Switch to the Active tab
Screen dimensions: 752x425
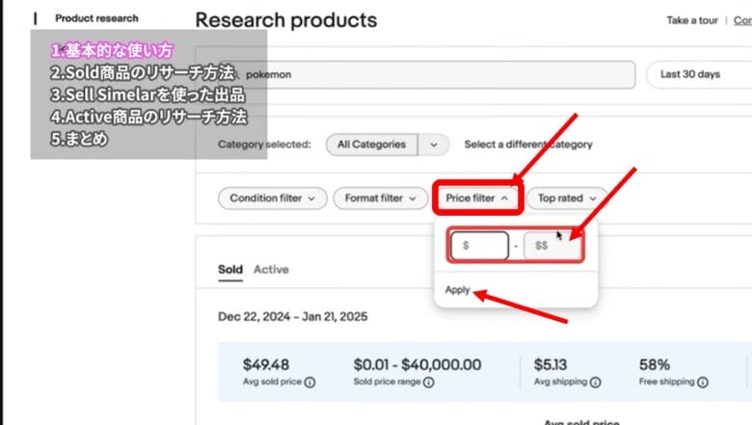tap(271, 270)
